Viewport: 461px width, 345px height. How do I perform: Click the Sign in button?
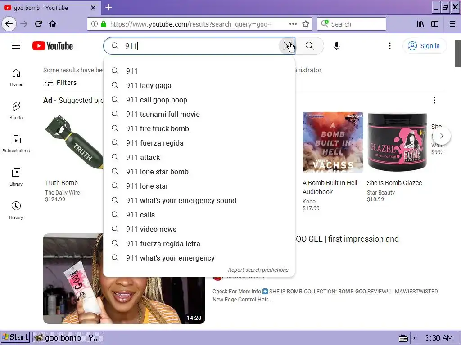pyautogui.click(x=424, y=46)
